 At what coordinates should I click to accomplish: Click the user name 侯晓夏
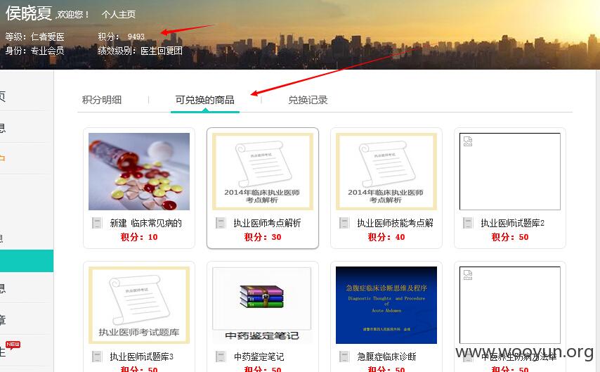[29, 13]
